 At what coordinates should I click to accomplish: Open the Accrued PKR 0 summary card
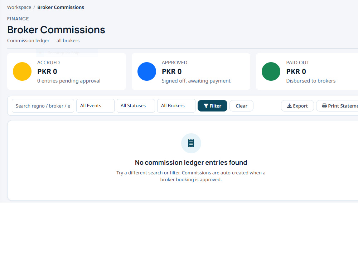coord(67,71)
